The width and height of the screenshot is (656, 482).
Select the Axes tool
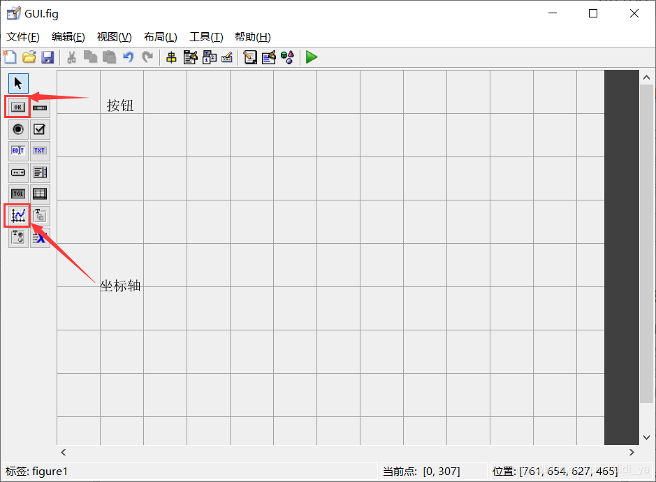tap(17, 215)
